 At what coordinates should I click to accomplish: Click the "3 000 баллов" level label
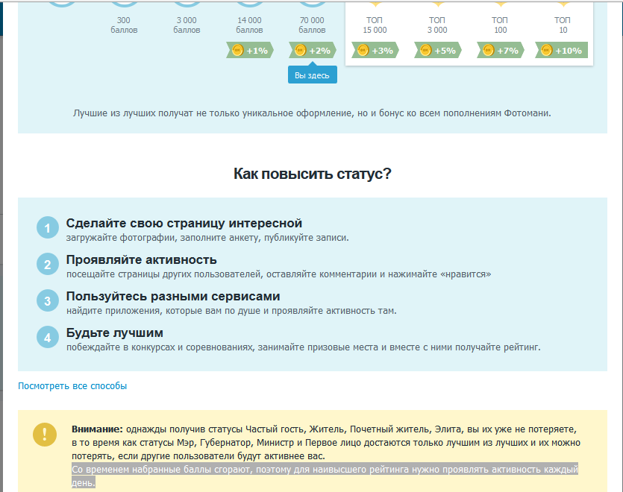click(187, 25)
